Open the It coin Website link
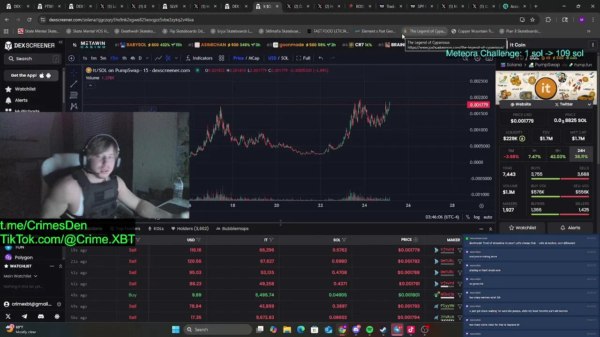This screenshot has height=337, width=600. pos(520,104)
